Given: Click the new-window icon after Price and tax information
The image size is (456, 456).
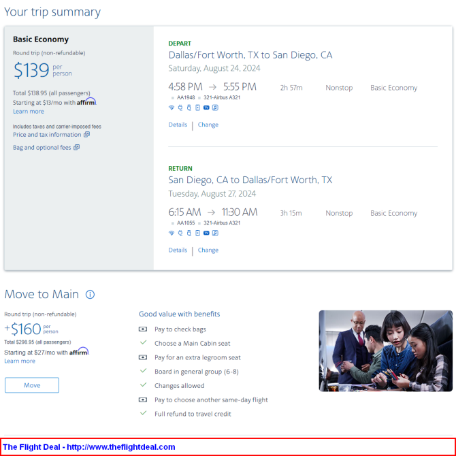Looking at the screenshot, I should pyautogui.click(x=86, y=134).
